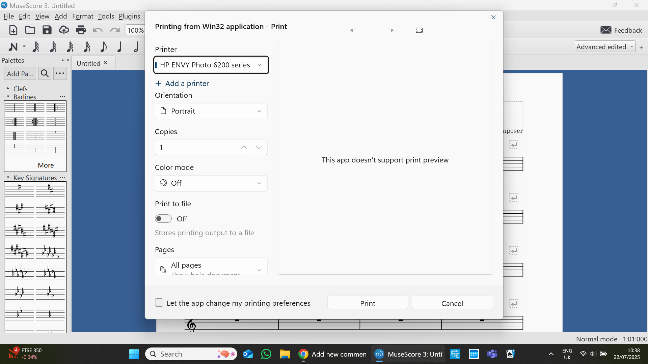The image size is (648, 364).
Task: Toggle the note input N icon
Action: pyautogui.click(x=13, y=47)
